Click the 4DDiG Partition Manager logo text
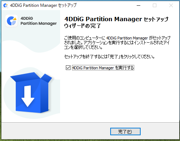The height and width of the screenshot is (141, 180). click(x=39, y=21)
